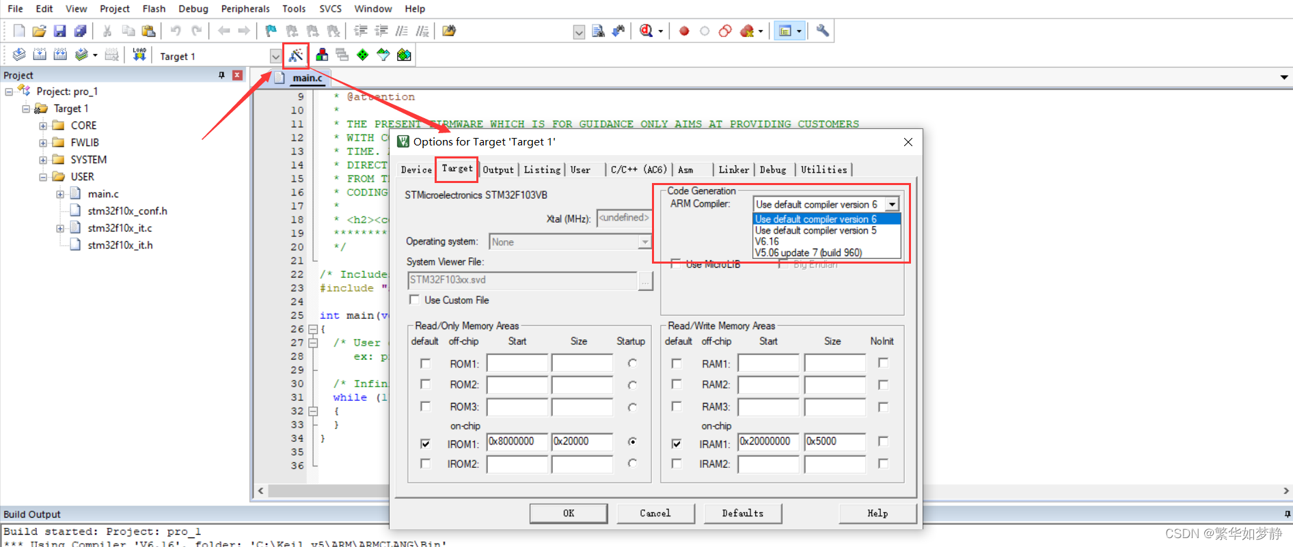Choose Use default compiler version 5
The height and width of the screenshot is (547, 1293).
click(x=815, y=230)
